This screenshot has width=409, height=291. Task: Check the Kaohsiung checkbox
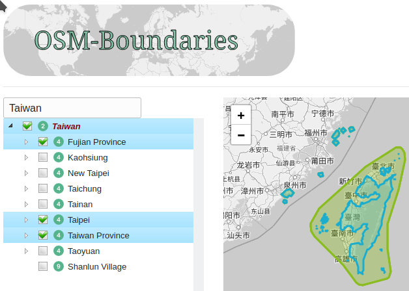pos(43,157)
